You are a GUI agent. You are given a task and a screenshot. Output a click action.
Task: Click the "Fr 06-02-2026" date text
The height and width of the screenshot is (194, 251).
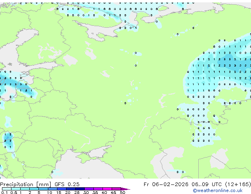click(166, 184)
